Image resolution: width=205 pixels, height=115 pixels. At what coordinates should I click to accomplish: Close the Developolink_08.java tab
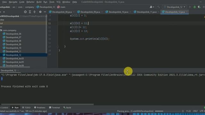coord(74,12)
